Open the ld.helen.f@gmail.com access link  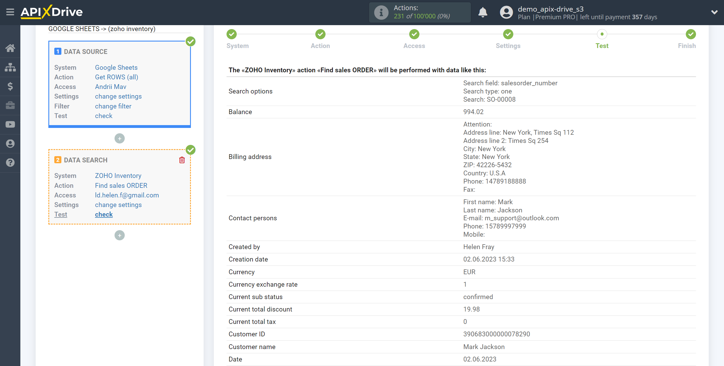pyautogui.click(x=127, y=195)
